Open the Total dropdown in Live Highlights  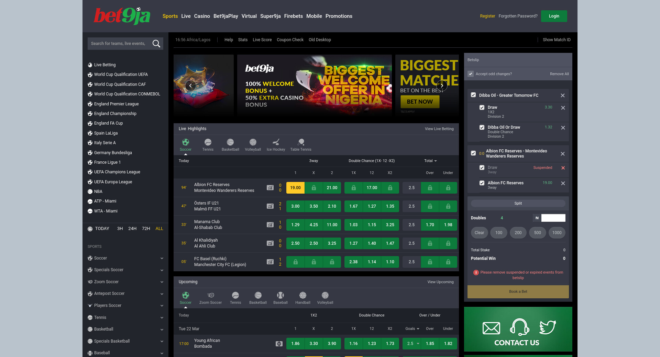[x=430, y=161]
